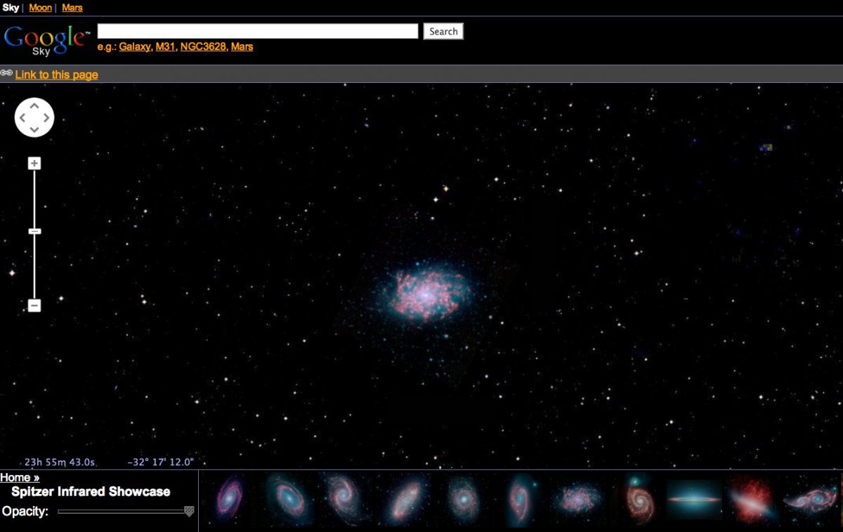Focus the sky search input field
The height and width of the screenshot is (532, 843).
pos(258,32)
